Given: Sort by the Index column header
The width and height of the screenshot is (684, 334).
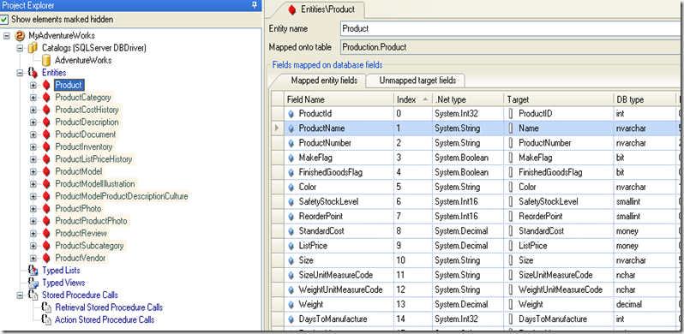Looking at the screenshot, I should (x=413, y=99).
